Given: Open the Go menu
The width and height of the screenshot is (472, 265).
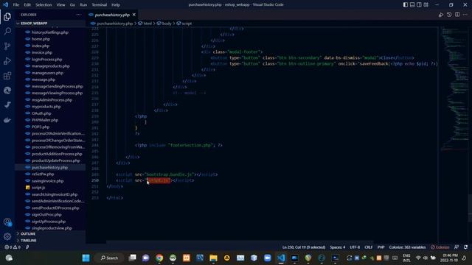Looking at the screenshot, I should pyautogui.click(x=72, y=5).
